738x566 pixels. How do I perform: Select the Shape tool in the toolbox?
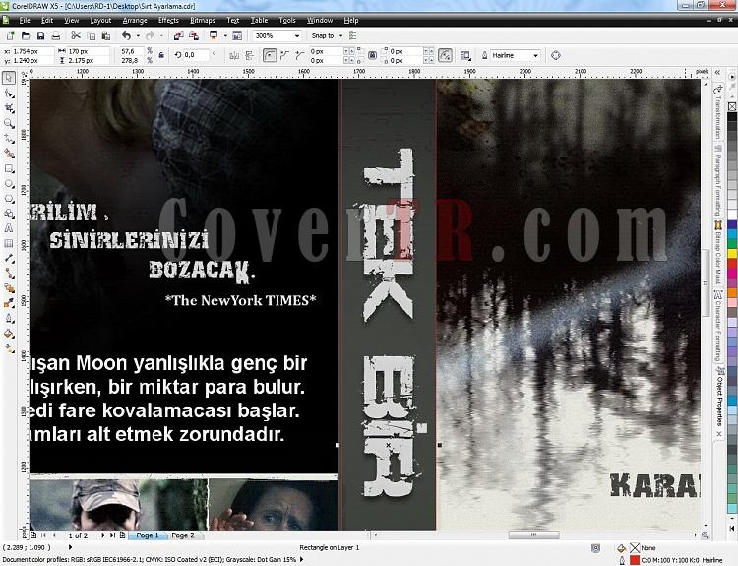click(9, 94)
